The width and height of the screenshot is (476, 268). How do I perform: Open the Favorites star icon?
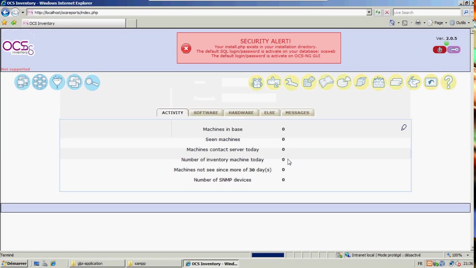(4, 23)
